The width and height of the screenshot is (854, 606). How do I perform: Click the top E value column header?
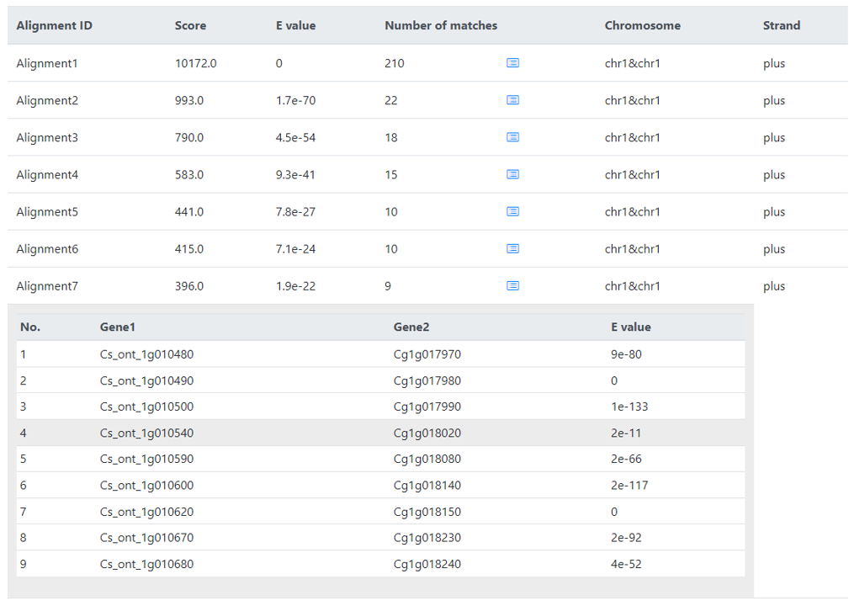pyautogui.click(x=295, y=25)
